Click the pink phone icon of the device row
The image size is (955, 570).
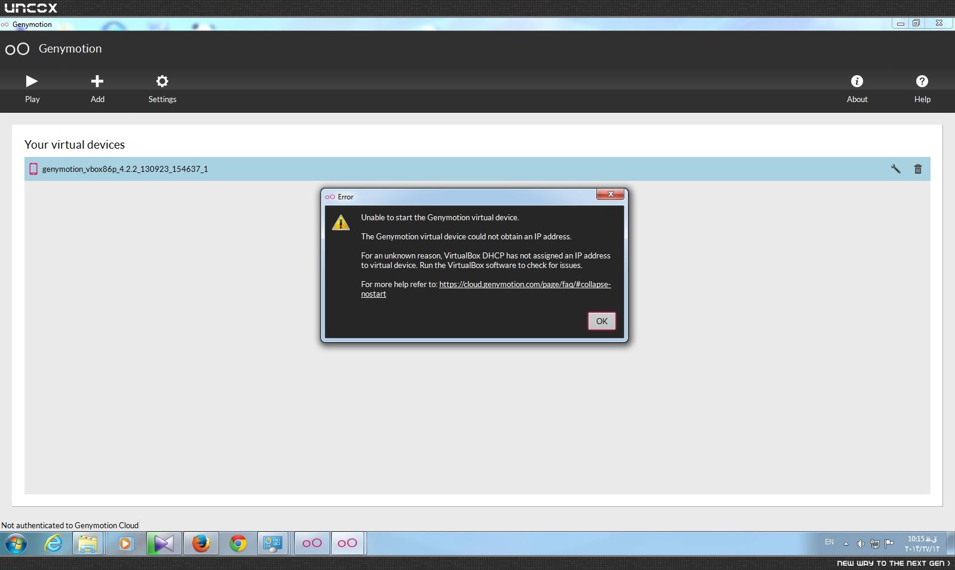[33, 169]
